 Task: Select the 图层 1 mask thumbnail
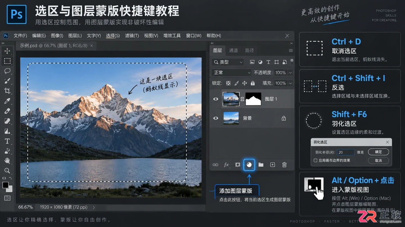pos(253,99)
